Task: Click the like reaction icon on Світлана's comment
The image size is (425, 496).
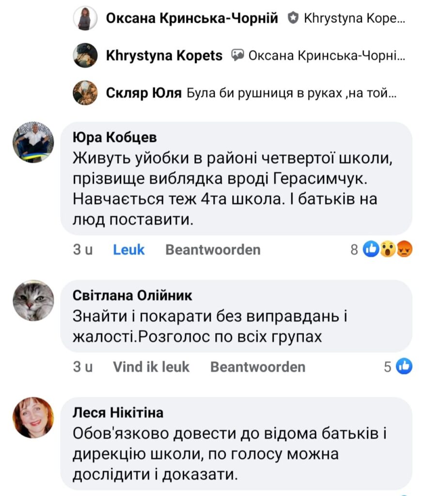Action: (x=404, y=367)
